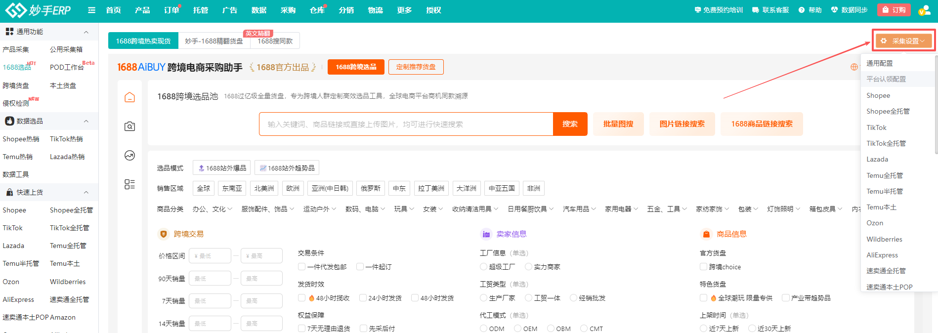Collapse the 通用功能 section
This screenshot has height=333, width=938.
(x=86, y=32)
